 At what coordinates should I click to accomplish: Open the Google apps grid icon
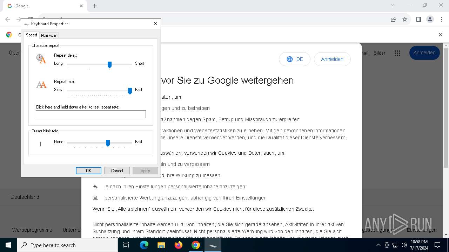coord(397,53)
